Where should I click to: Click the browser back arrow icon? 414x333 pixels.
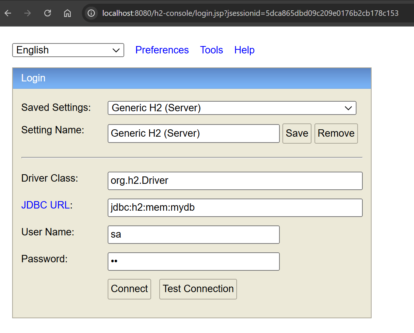(8, 13)
